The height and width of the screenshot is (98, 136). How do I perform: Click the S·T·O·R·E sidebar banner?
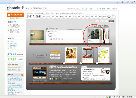click(x=16, y=59)
